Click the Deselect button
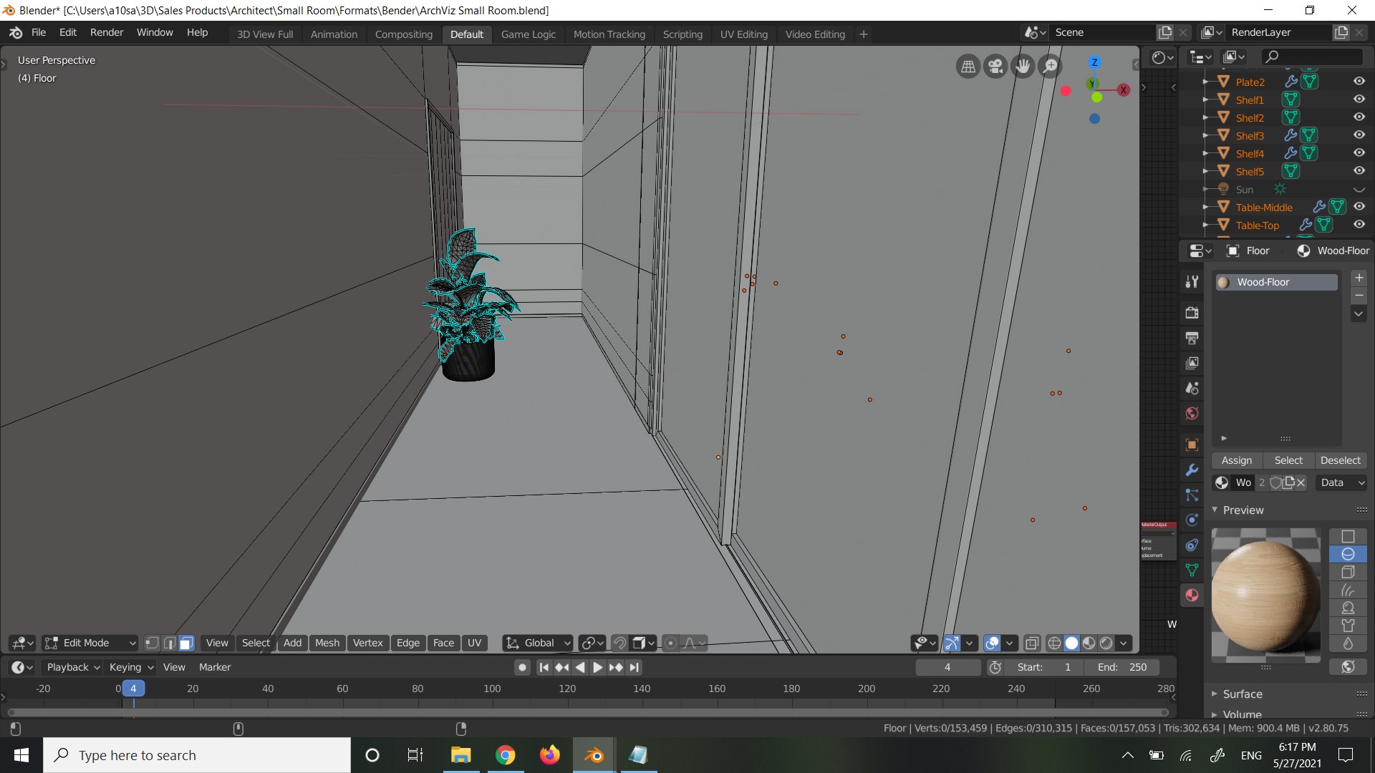The height and width of the screenshot is (773, 1375). [x=1340, y=460]
